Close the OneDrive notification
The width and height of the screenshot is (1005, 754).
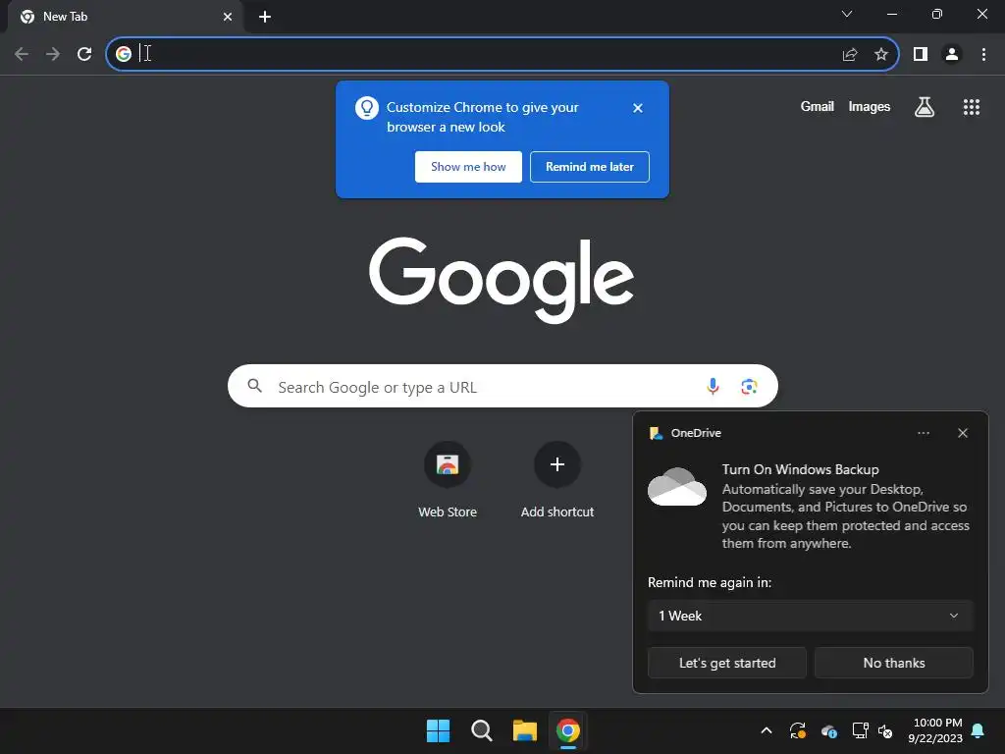(x=963, y=433)
